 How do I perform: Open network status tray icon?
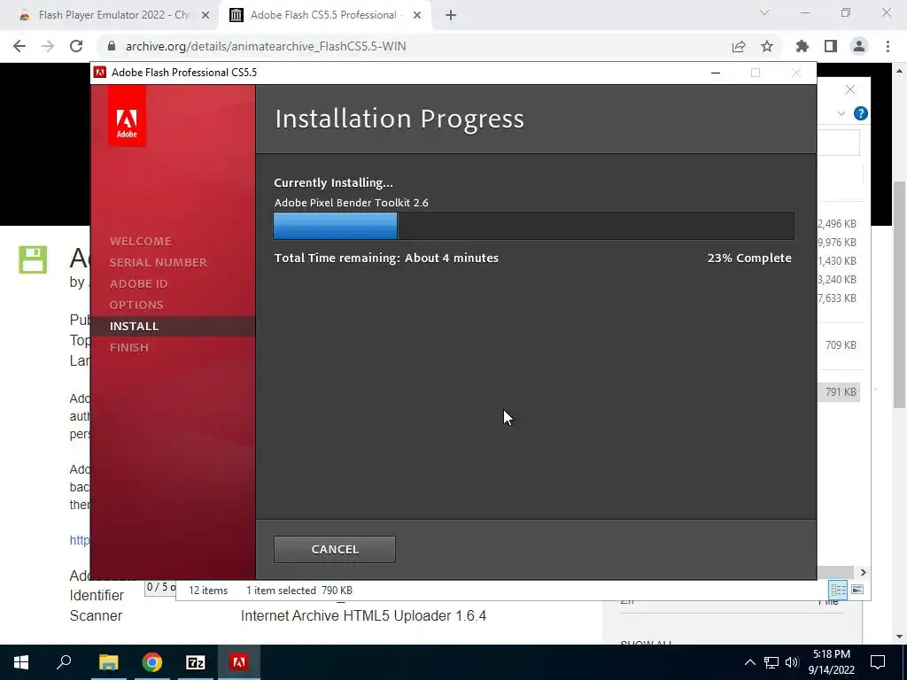pyautogui.click(x=771, y=662)
